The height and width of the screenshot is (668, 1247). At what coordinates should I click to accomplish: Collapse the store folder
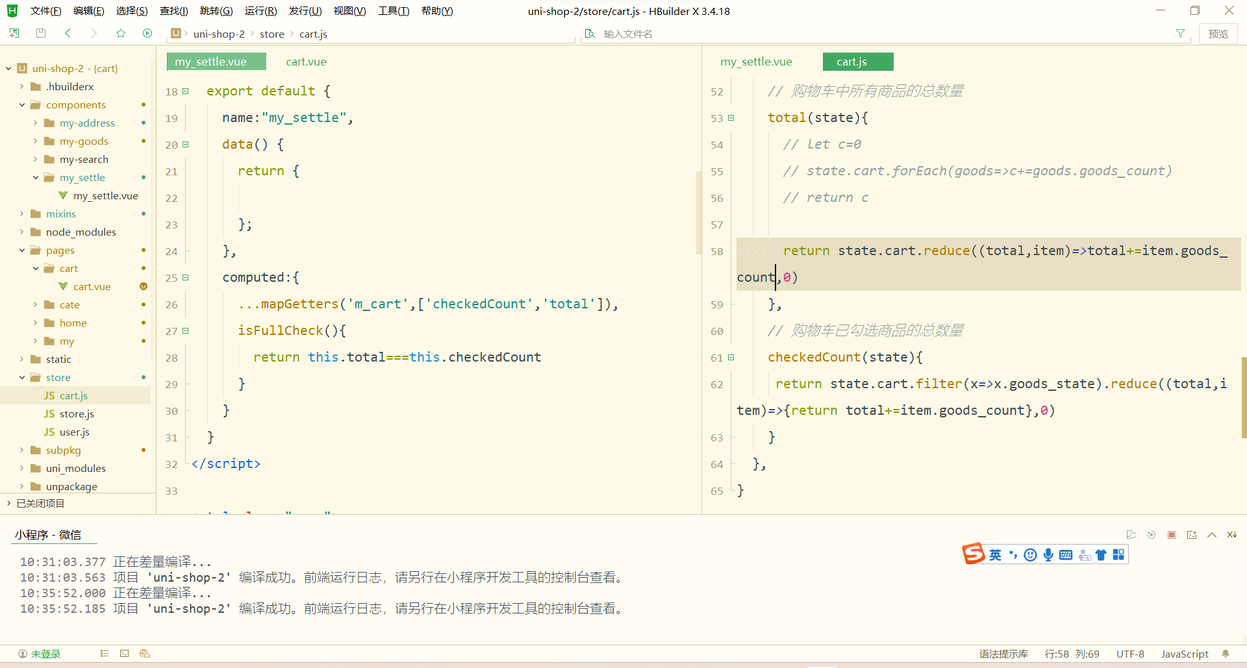coord(21,377)
